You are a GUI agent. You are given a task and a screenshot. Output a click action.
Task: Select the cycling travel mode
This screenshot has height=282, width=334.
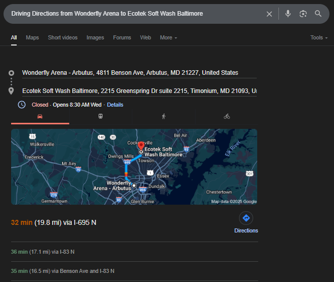click(227, 116)
